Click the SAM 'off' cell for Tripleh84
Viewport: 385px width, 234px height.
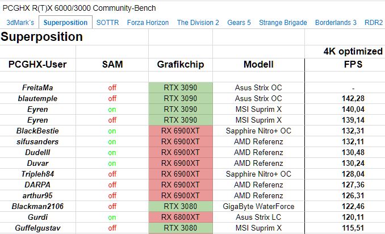[112, 174]
